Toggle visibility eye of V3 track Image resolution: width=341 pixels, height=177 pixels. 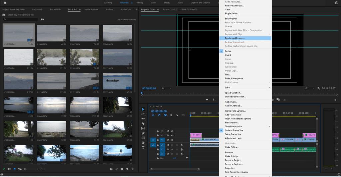pyautogui.click(x=172, y=131)
